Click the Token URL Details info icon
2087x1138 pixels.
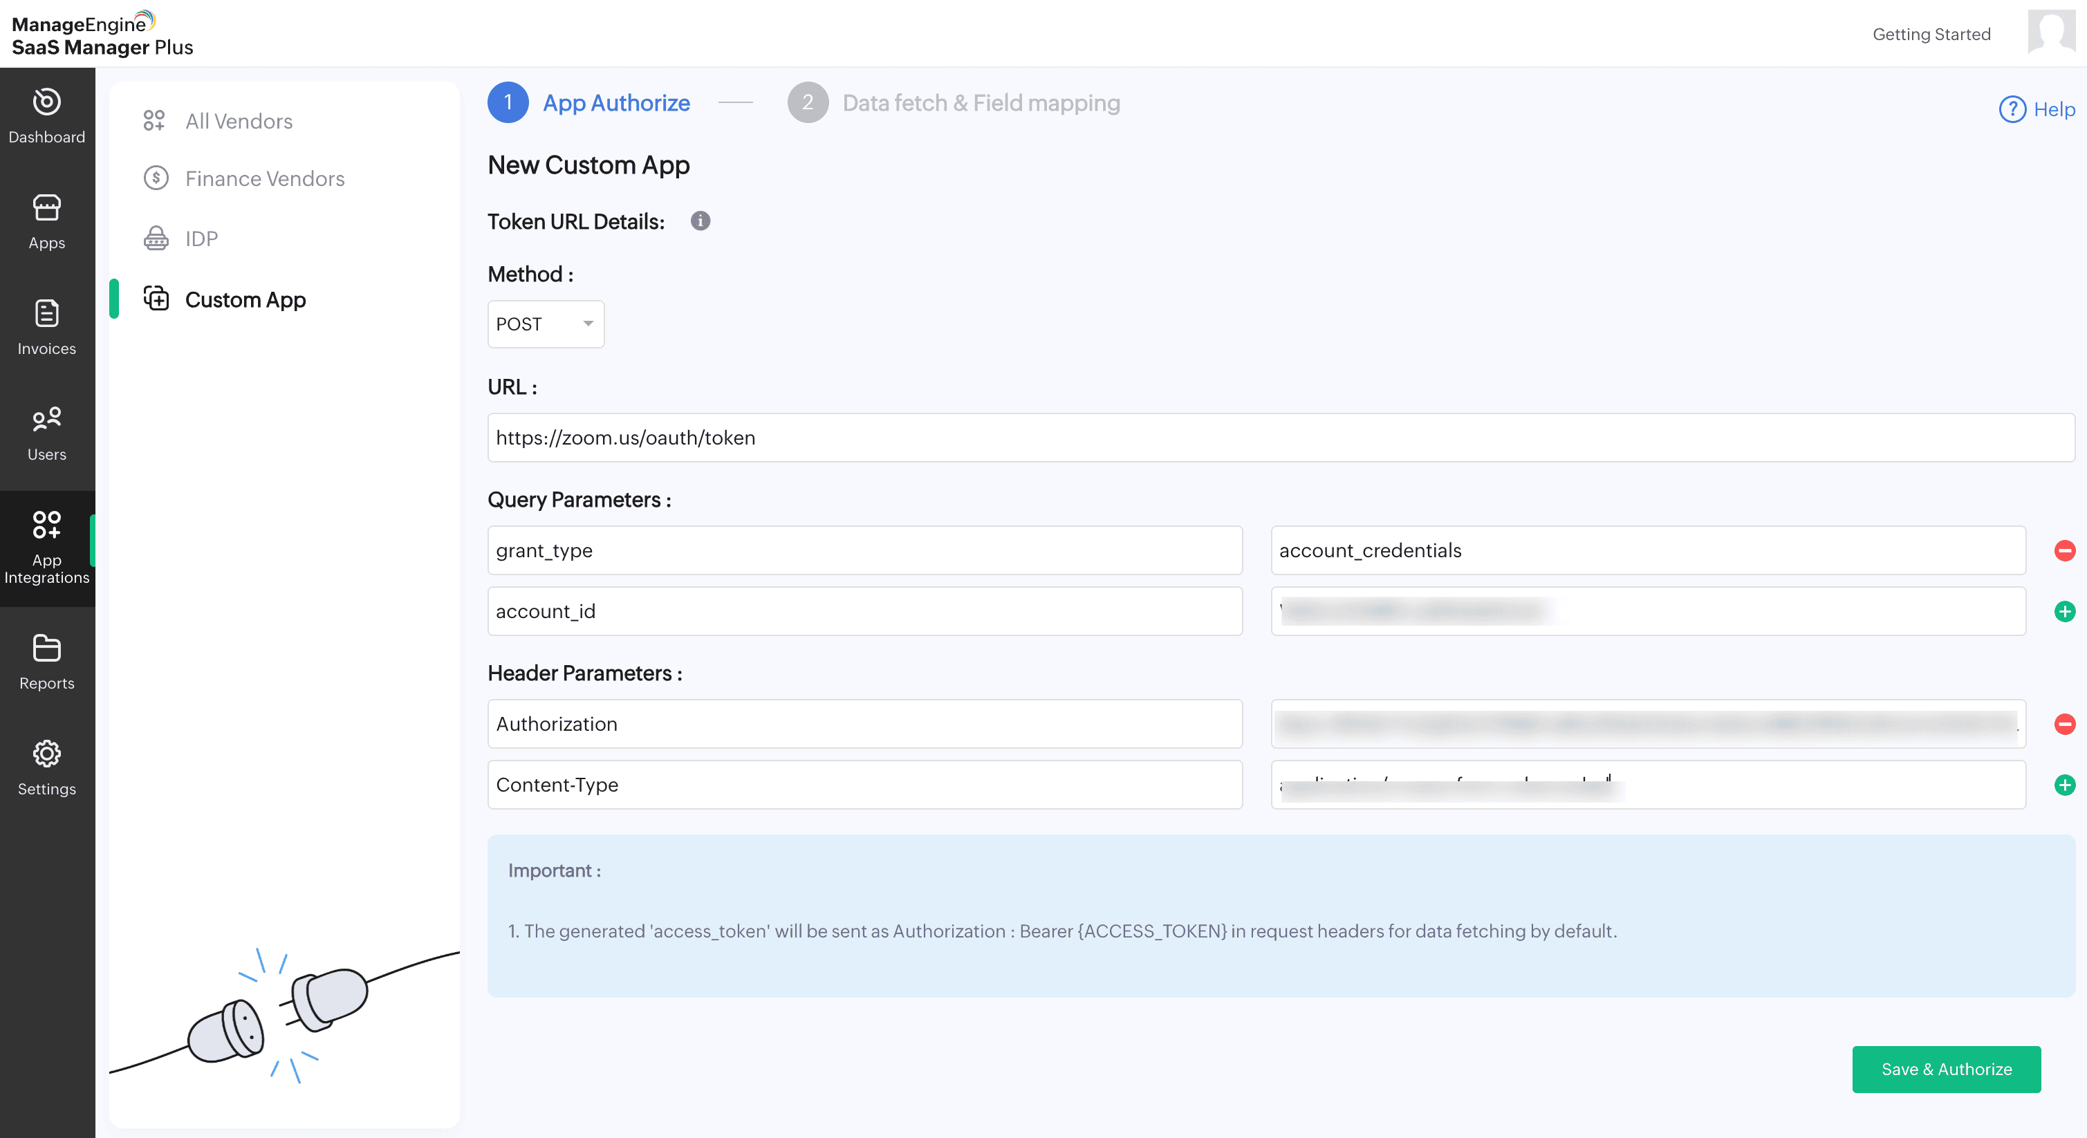[700, 221]
